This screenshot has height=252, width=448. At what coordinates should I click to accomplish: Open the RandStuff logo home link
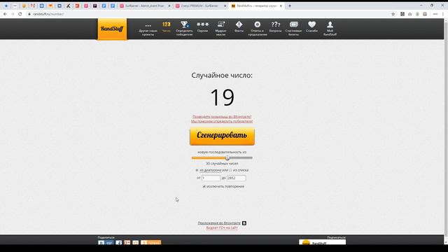coord(112,29)
